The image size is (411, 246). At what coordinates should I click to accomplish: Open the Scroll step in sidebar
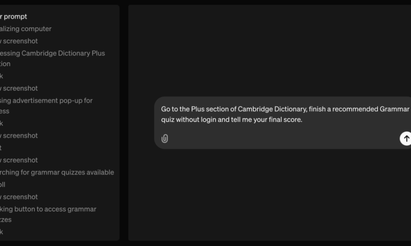pyautogui.click(x=3, y=184)
